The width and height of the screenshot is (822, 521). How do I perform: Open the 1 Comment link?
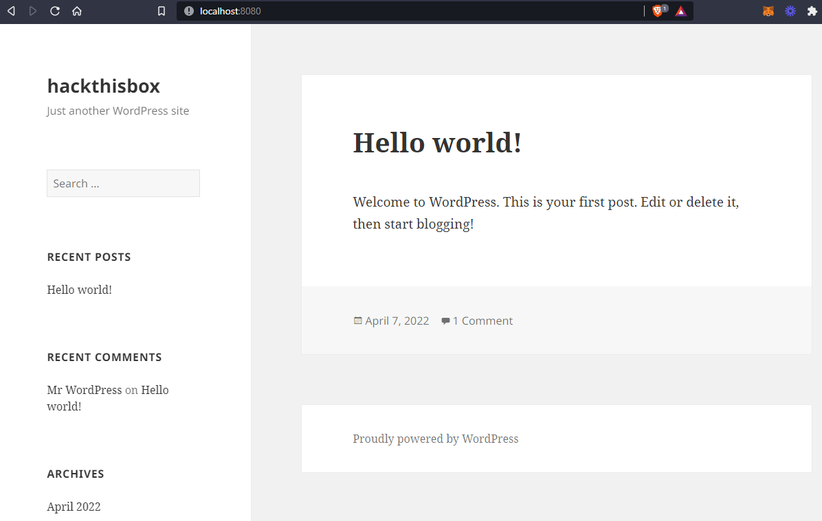(x=482, y=321)
